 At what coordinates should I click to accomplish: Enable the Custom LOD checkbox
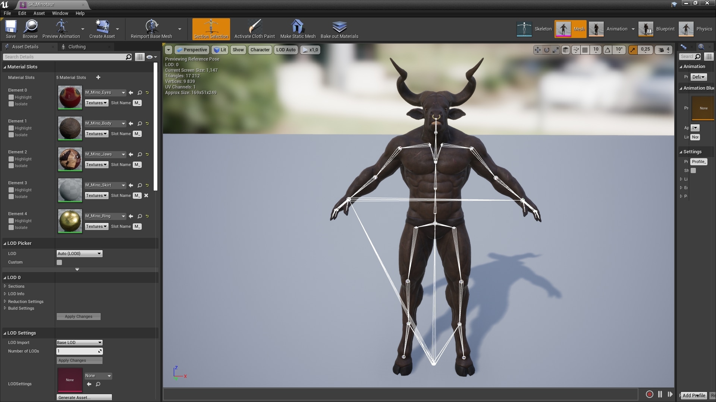(x=59, y=262)
